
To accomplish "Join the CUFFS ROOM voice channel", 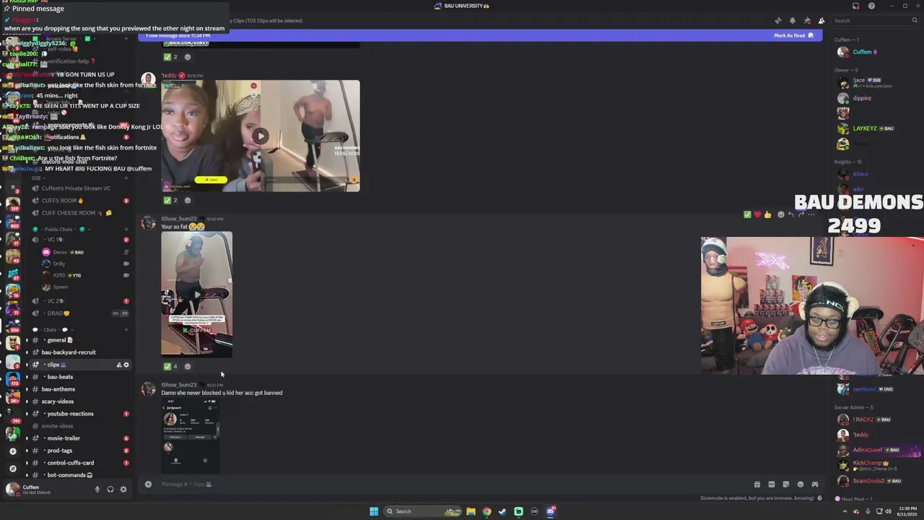I will (79, 201).
